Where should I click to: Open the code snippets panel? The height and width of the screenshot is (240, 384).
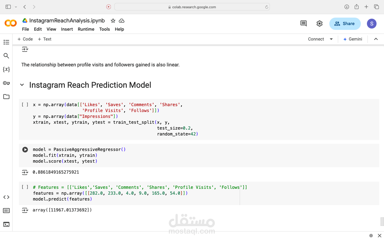pyautogui.click(x=6, y=197)
